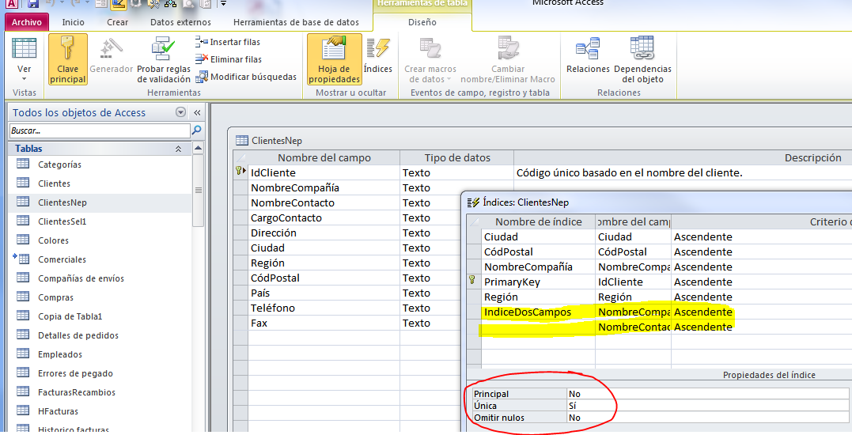Change the Única property value
852x435 pixels.
[x=707, y=406]
